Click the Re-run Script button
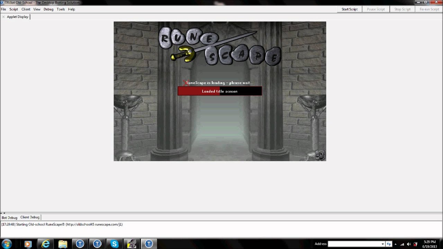Image resolution: width=443 pixels, height=249 pixels. coord(429,9)
